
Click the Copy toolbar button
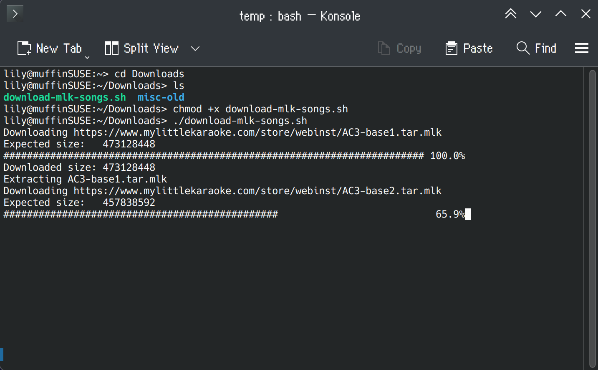tap(399, 48)
